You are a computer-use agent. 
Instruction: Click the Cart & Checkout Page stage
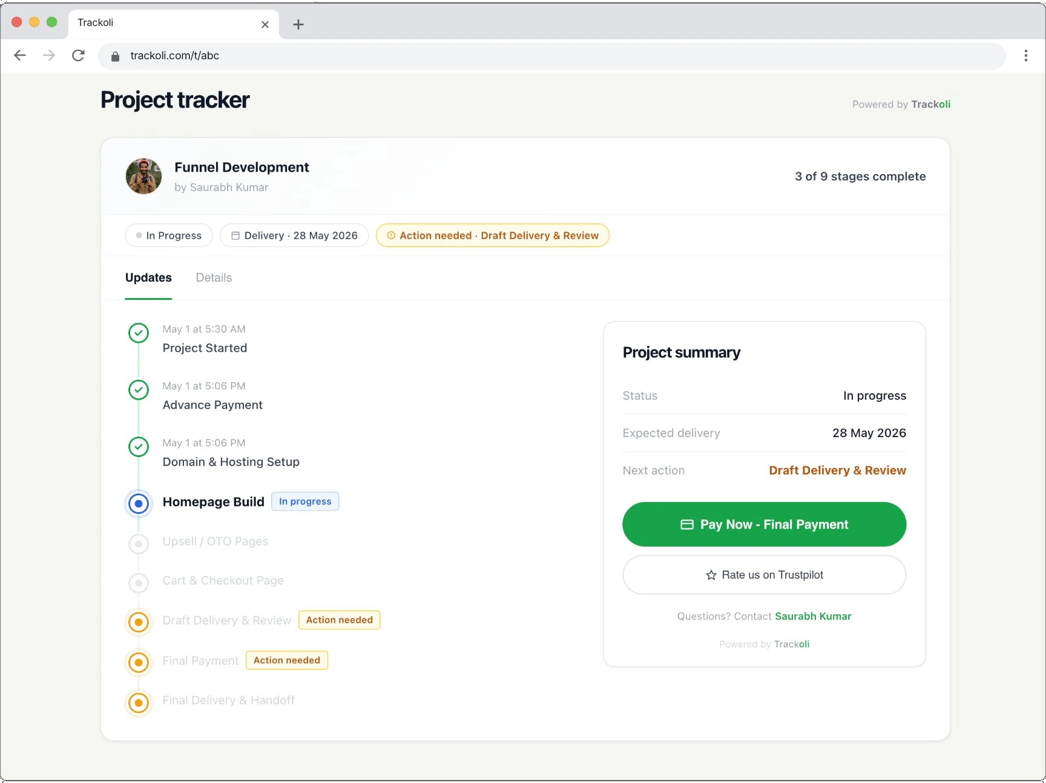(223, 580)
